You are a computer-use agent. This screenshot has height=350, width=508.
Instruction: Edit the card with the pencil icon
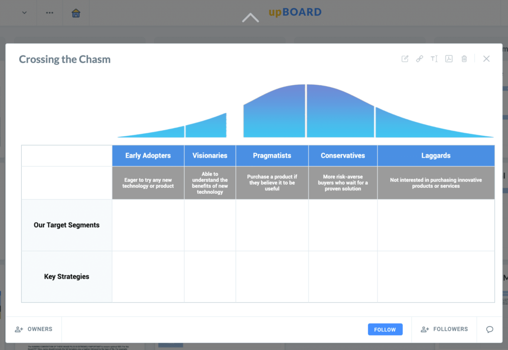(x=405, y=58)
